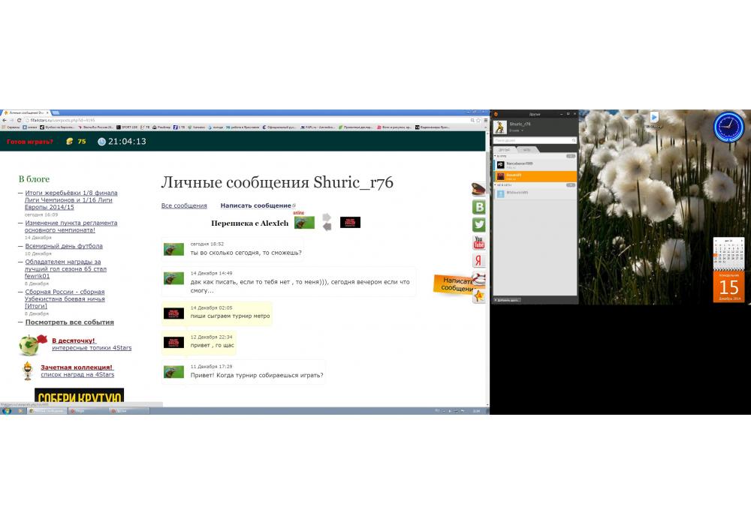Open the YouTube icon in sidebar
This screenshot has height=525, width=751.
pyautogui.click(x=478, y=242)
